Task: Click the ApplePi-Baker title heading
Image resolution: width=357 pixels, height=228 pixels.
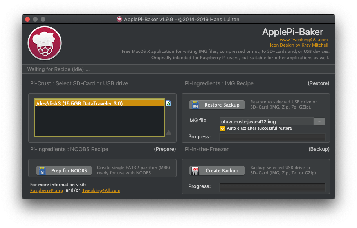Action: 292,32
